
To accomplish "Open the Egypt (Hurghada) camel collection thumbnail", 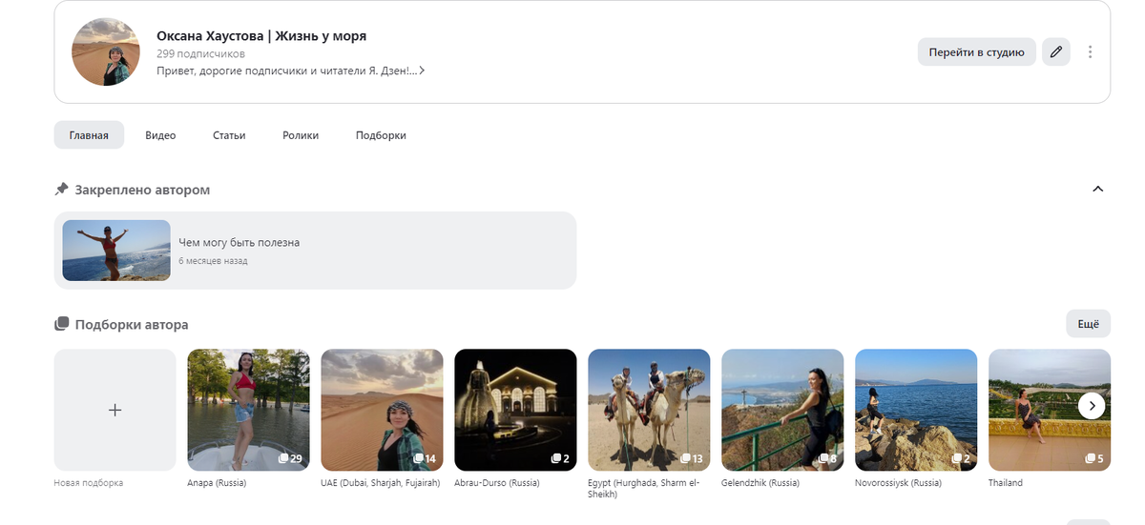I will click(x=649, y=410).
